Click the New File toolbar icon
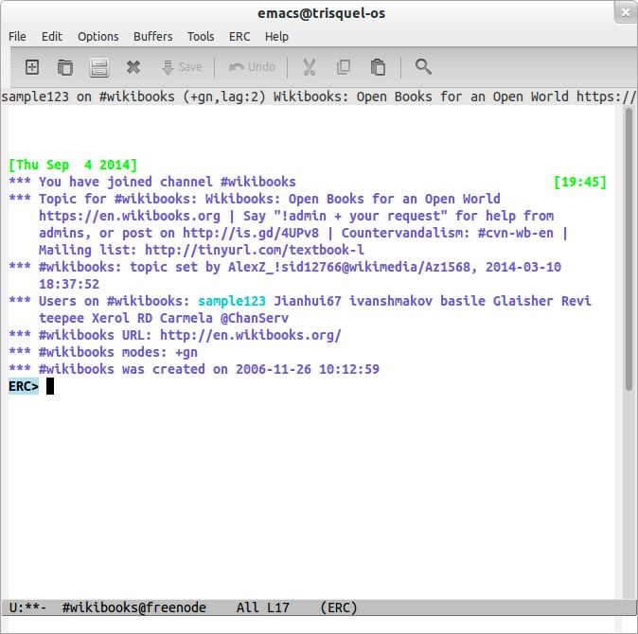The width and height of the screenshot is (638, 634). point(31,67)
